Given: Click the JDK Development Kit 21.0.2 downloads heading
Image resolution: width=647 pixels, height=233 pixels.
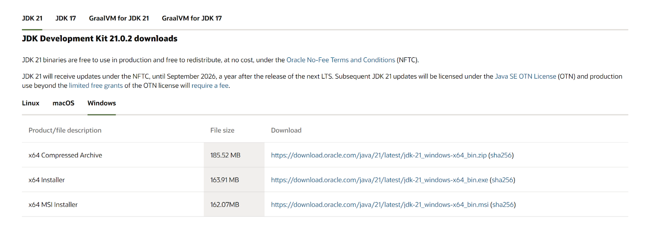Looking at the screenshot, I should 99,38.
